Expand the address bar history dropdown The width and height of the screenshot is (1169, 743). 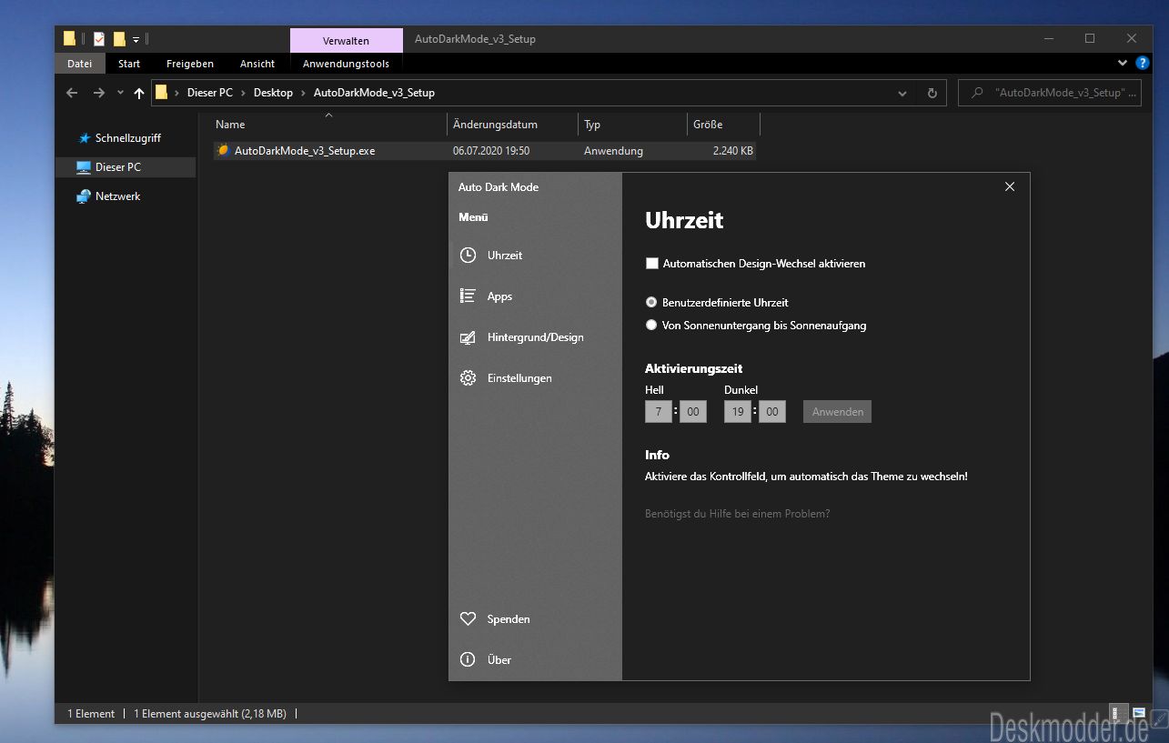902,93
